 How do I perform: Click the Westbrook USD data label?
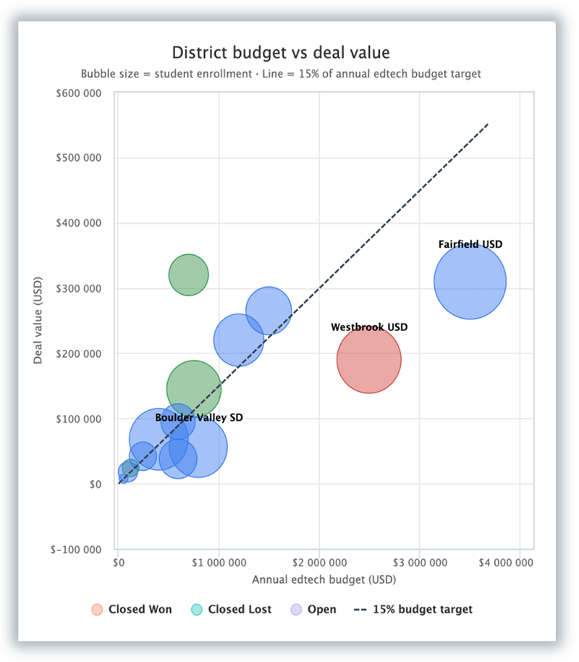pos(369,327)
